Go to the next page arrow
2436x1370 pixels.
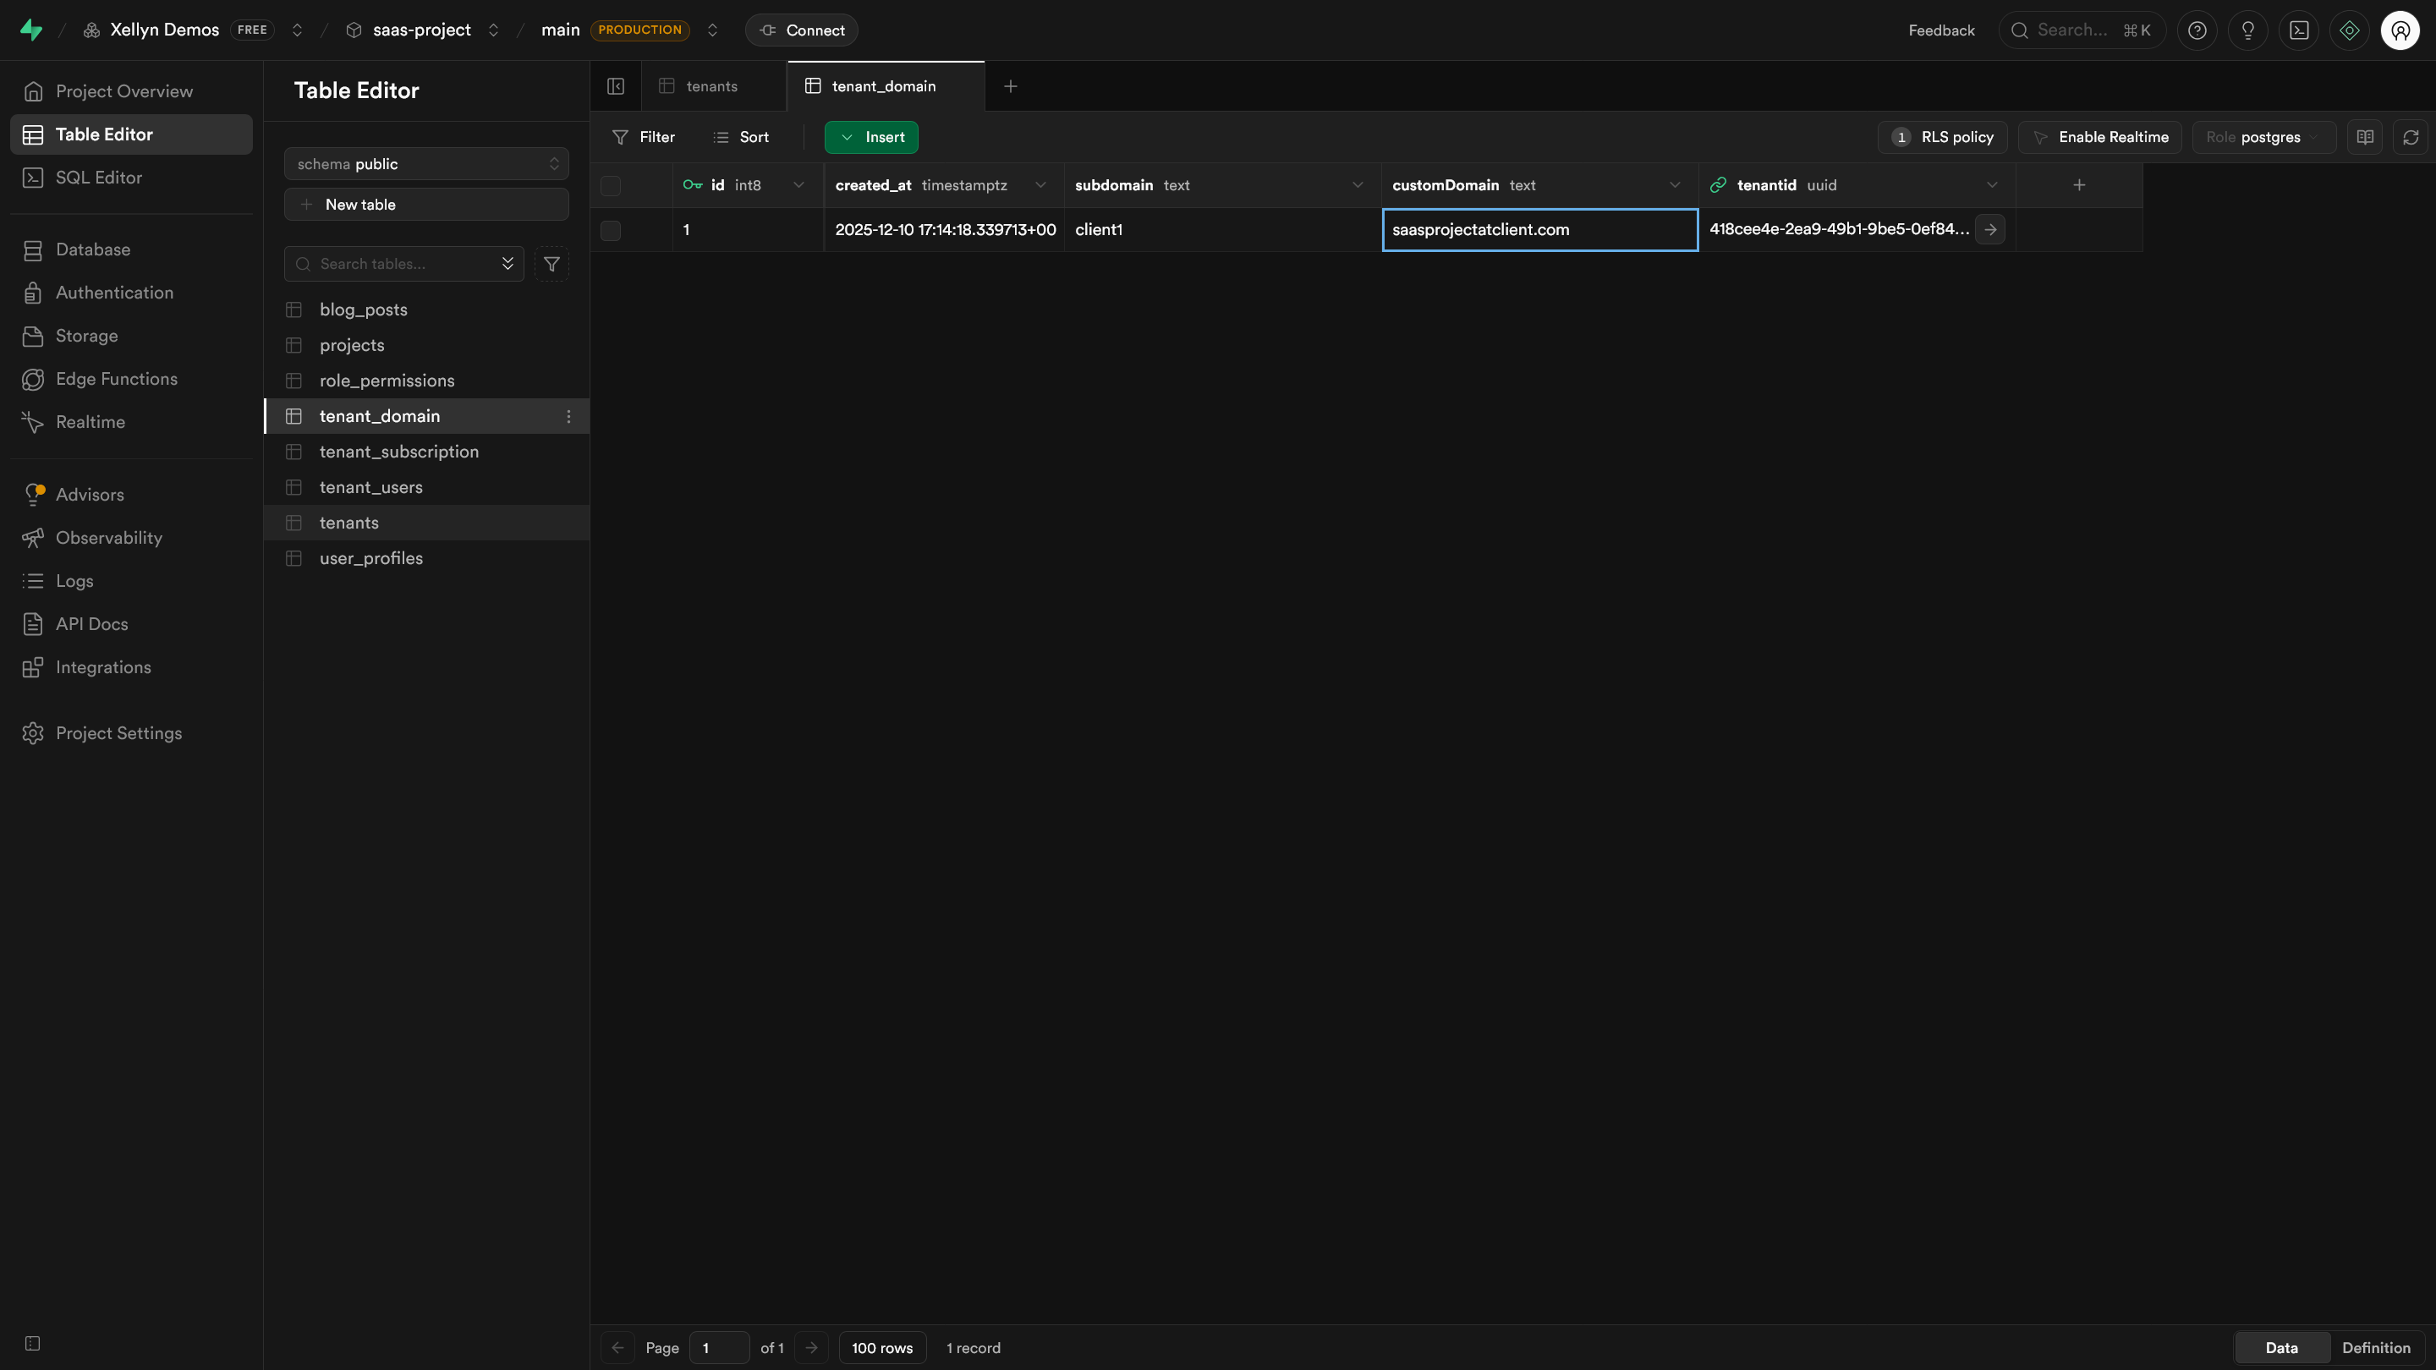tap(811, 1347)
